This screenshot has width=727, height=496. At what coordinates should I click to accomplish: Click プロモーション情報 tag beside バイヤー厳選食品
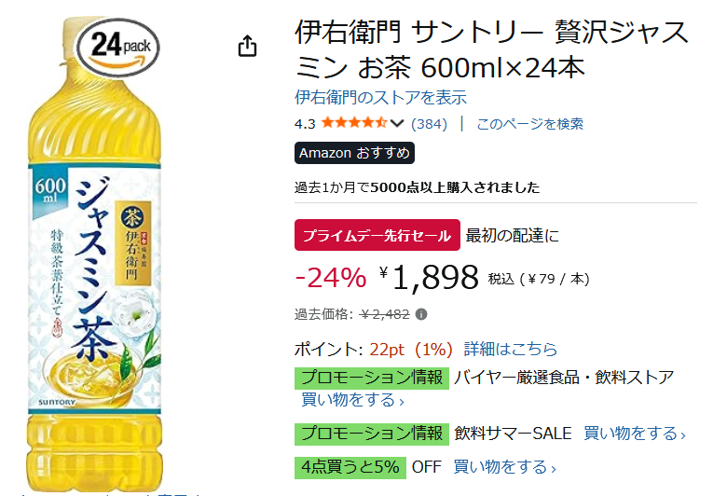(371, 378)
